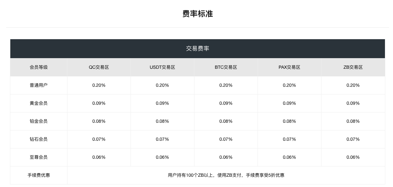The width and height of the screenshot is (393, 187).
Task: Select the BTC交易区 column header
Action: (x=226, y=67)
